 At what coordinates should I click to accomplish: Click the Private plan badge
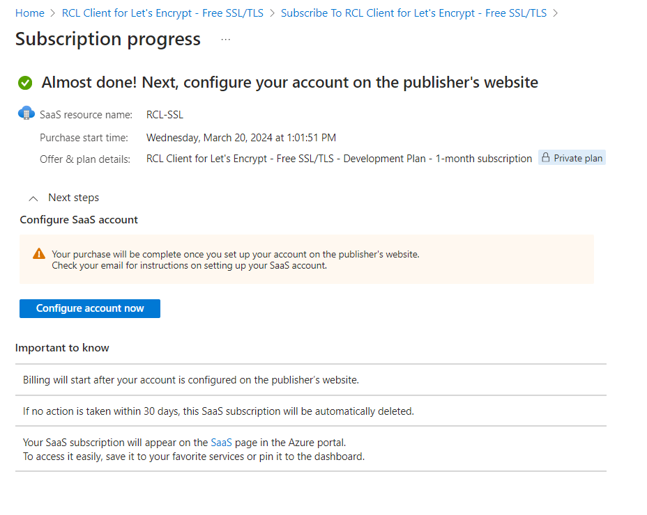572,158
